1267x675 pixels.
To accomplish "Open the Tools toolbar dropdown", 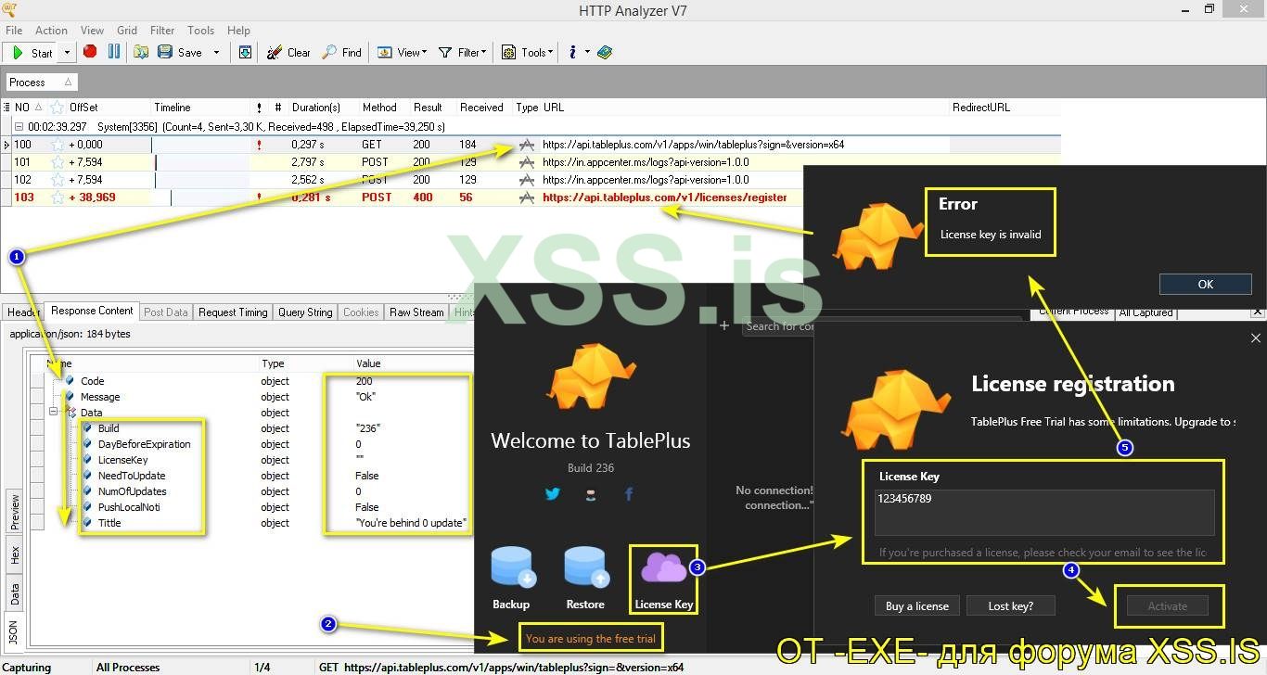I will pos(527,52).
